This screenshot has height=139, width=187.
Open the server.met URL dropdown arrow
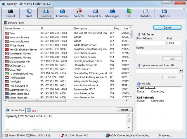pos(181,71)
